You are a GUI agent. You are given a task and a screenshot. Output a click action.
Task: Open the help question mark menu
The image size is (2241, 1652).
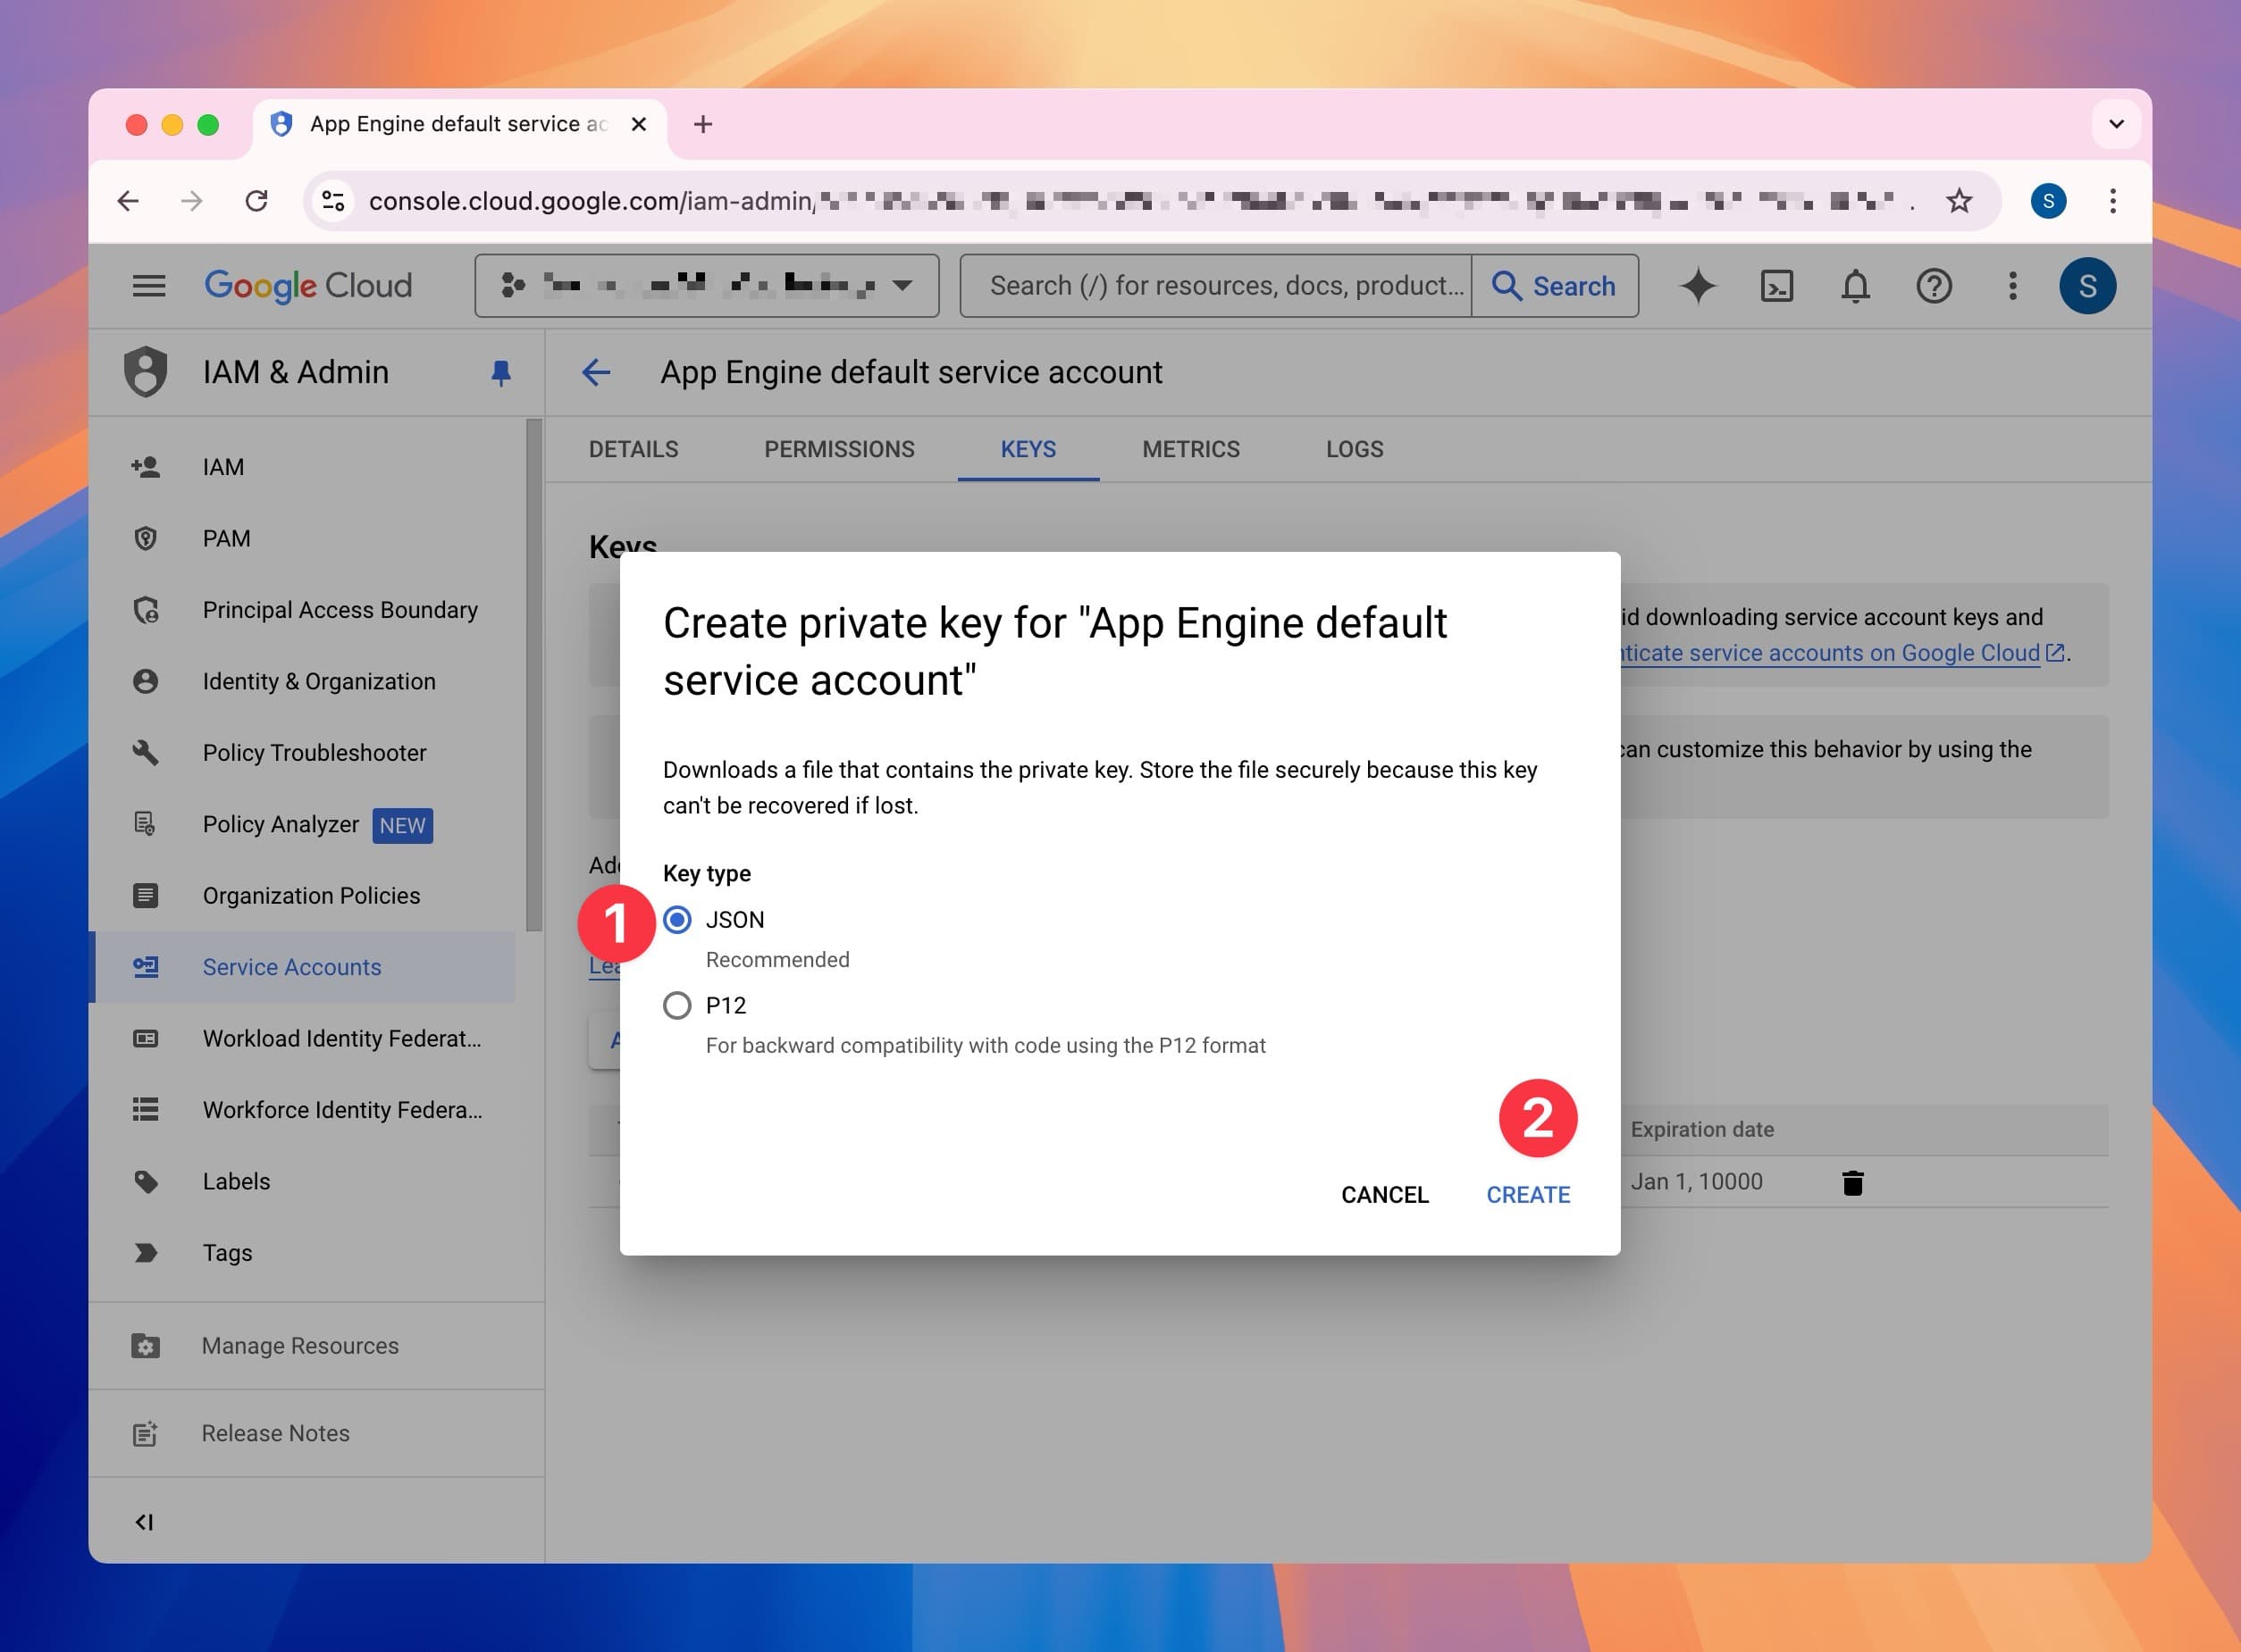pos(1934,286)
